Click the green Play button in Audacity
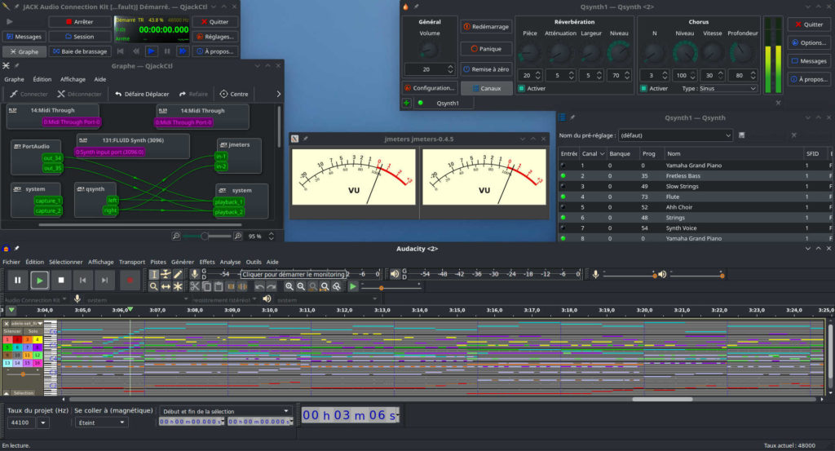Image resolution: width=835 pixels, height=451 pixels. [39, 280]
